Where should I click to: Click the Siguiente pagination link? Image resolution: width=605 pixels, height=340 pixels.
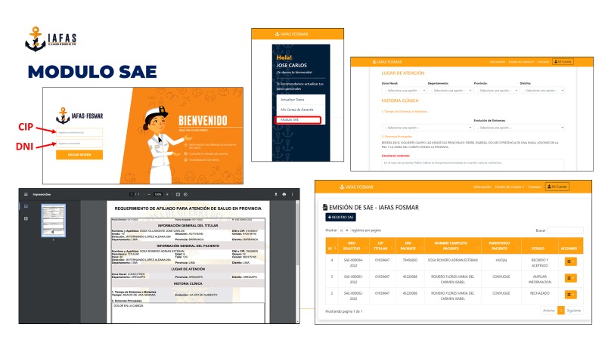pos(573,311)
